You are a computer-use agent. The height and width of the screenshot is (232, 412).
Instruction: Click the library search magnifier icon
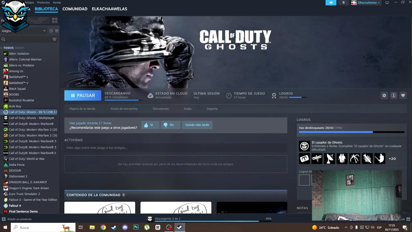[3, 39]
